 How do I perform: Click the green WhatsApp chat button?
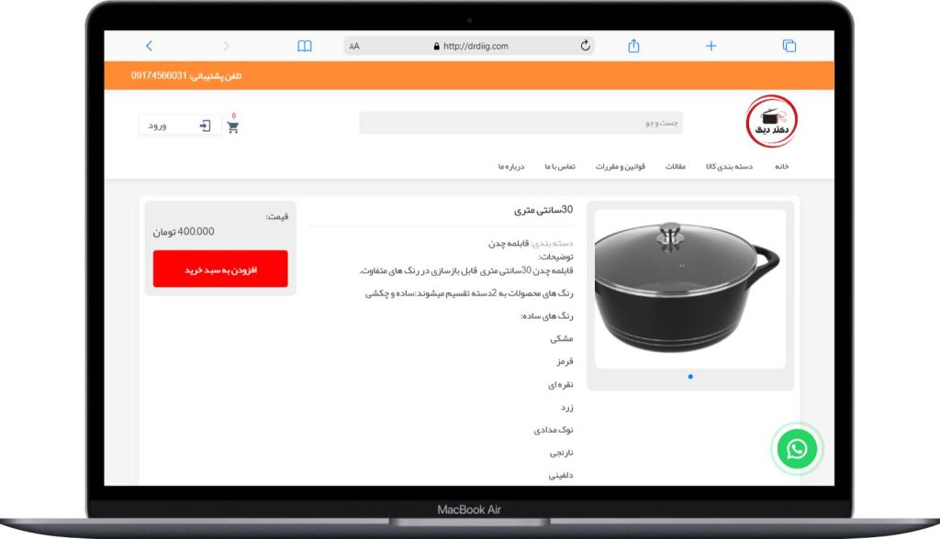pos(797,448)
